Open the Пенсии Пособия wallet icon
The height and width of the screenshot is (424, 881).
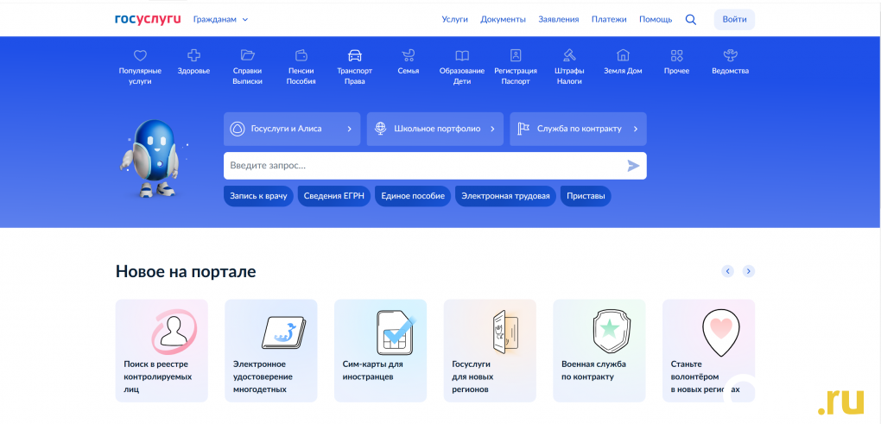click(x=301, y=55)
